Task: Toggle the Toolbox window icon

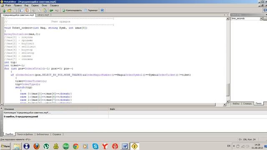Action: (21, 10)
